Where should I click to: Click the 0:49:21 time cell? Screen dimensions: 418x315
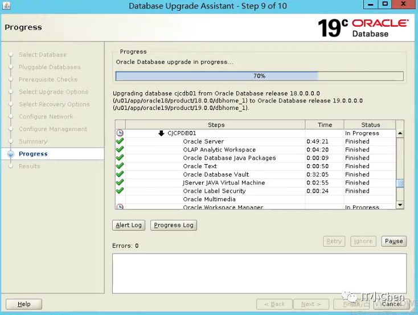[x=318, y=141]
